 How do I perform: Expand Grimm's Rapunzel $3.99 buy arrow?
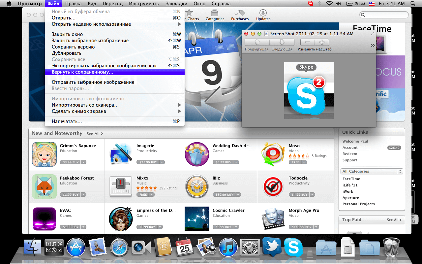click(84, 162)
